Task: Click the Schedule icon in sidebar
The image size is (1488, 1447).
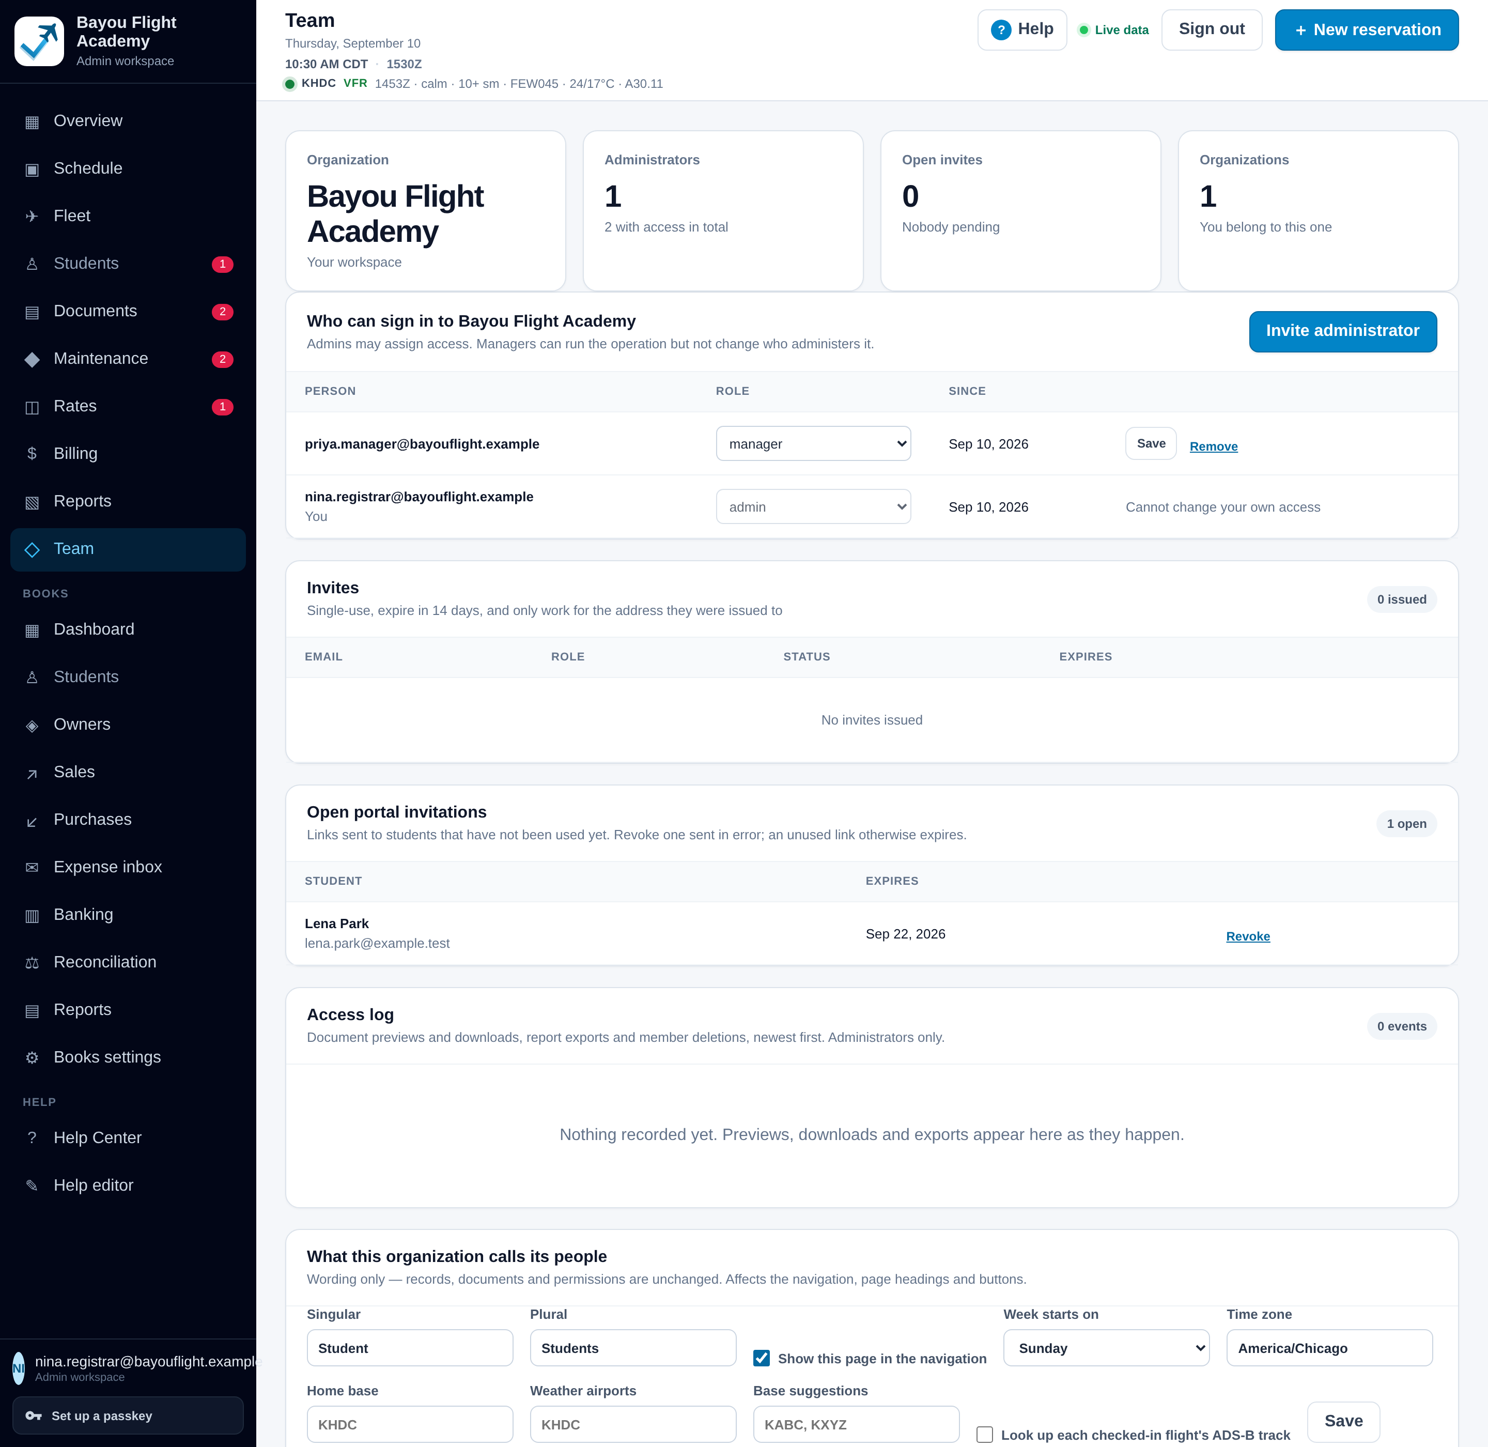Action: 32,168
